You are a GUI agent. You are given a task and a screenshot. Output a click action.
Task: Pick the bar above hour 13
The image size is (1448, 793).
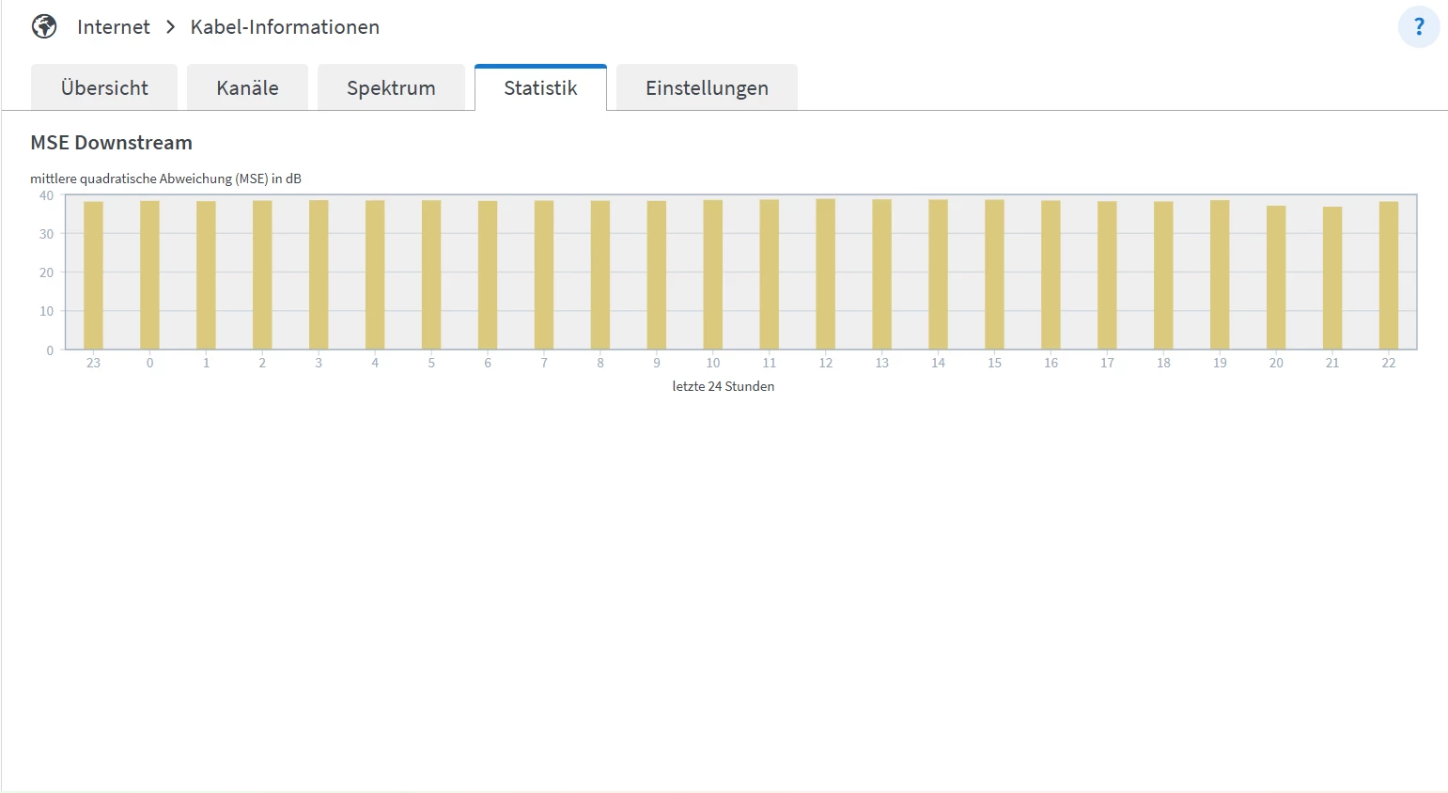[881, 274]
